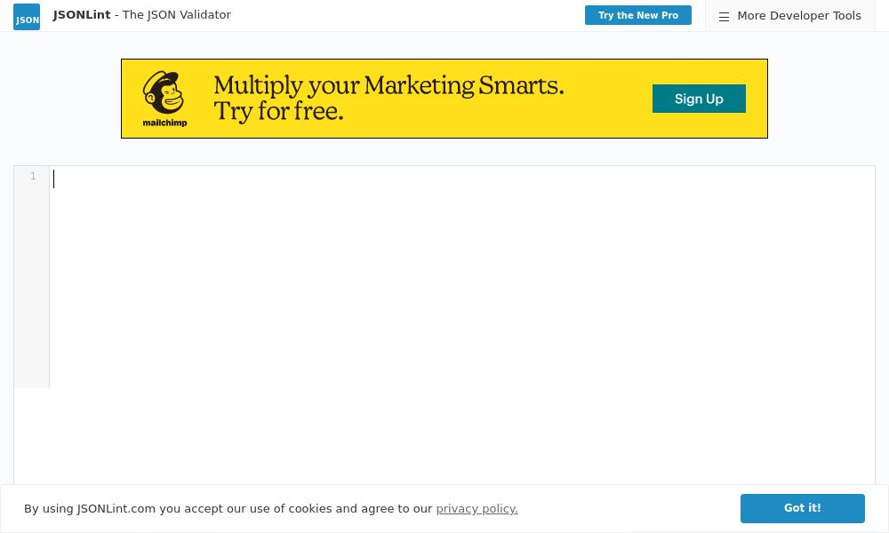This screenshot has height=533, width=889.
Task: Click the hamburger icon beside More Developer Tools
Action: point(724,16)
